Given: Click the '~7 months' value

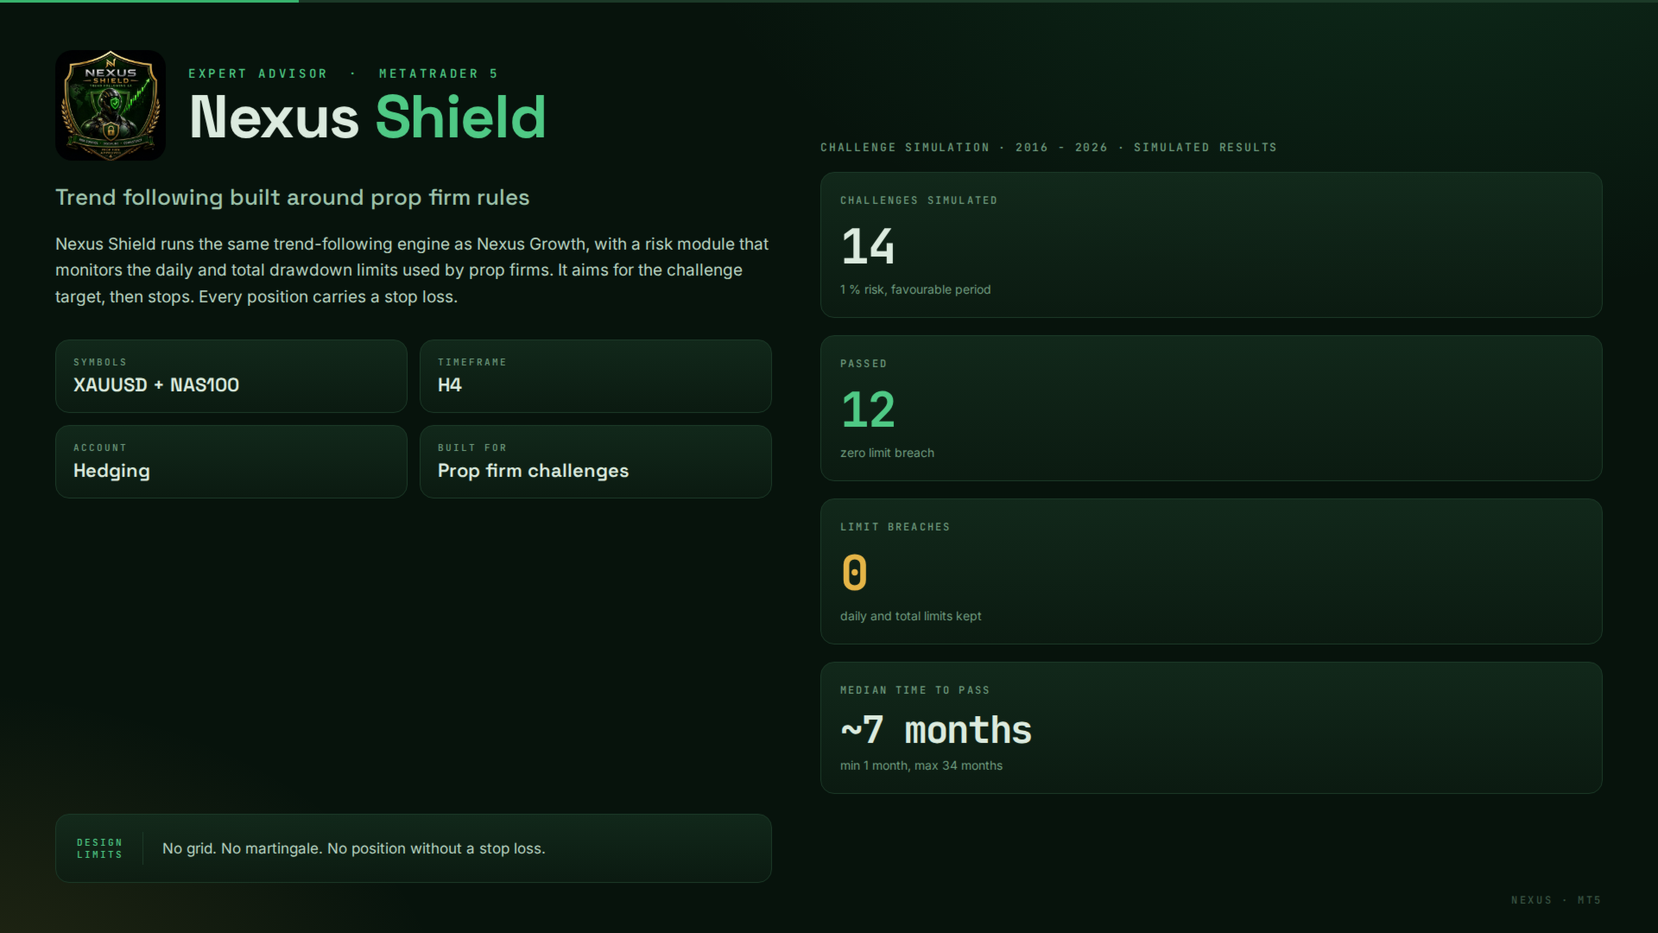Looking at the screenshot, I should (x=936, y=730).
